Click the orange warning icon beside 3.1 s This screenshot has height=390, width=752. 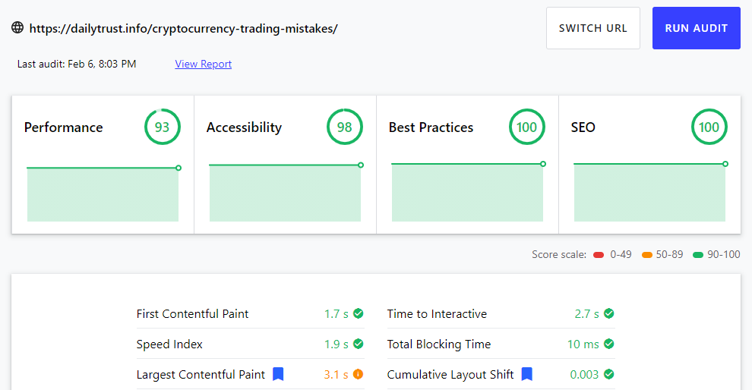click(x=359, y=374)
